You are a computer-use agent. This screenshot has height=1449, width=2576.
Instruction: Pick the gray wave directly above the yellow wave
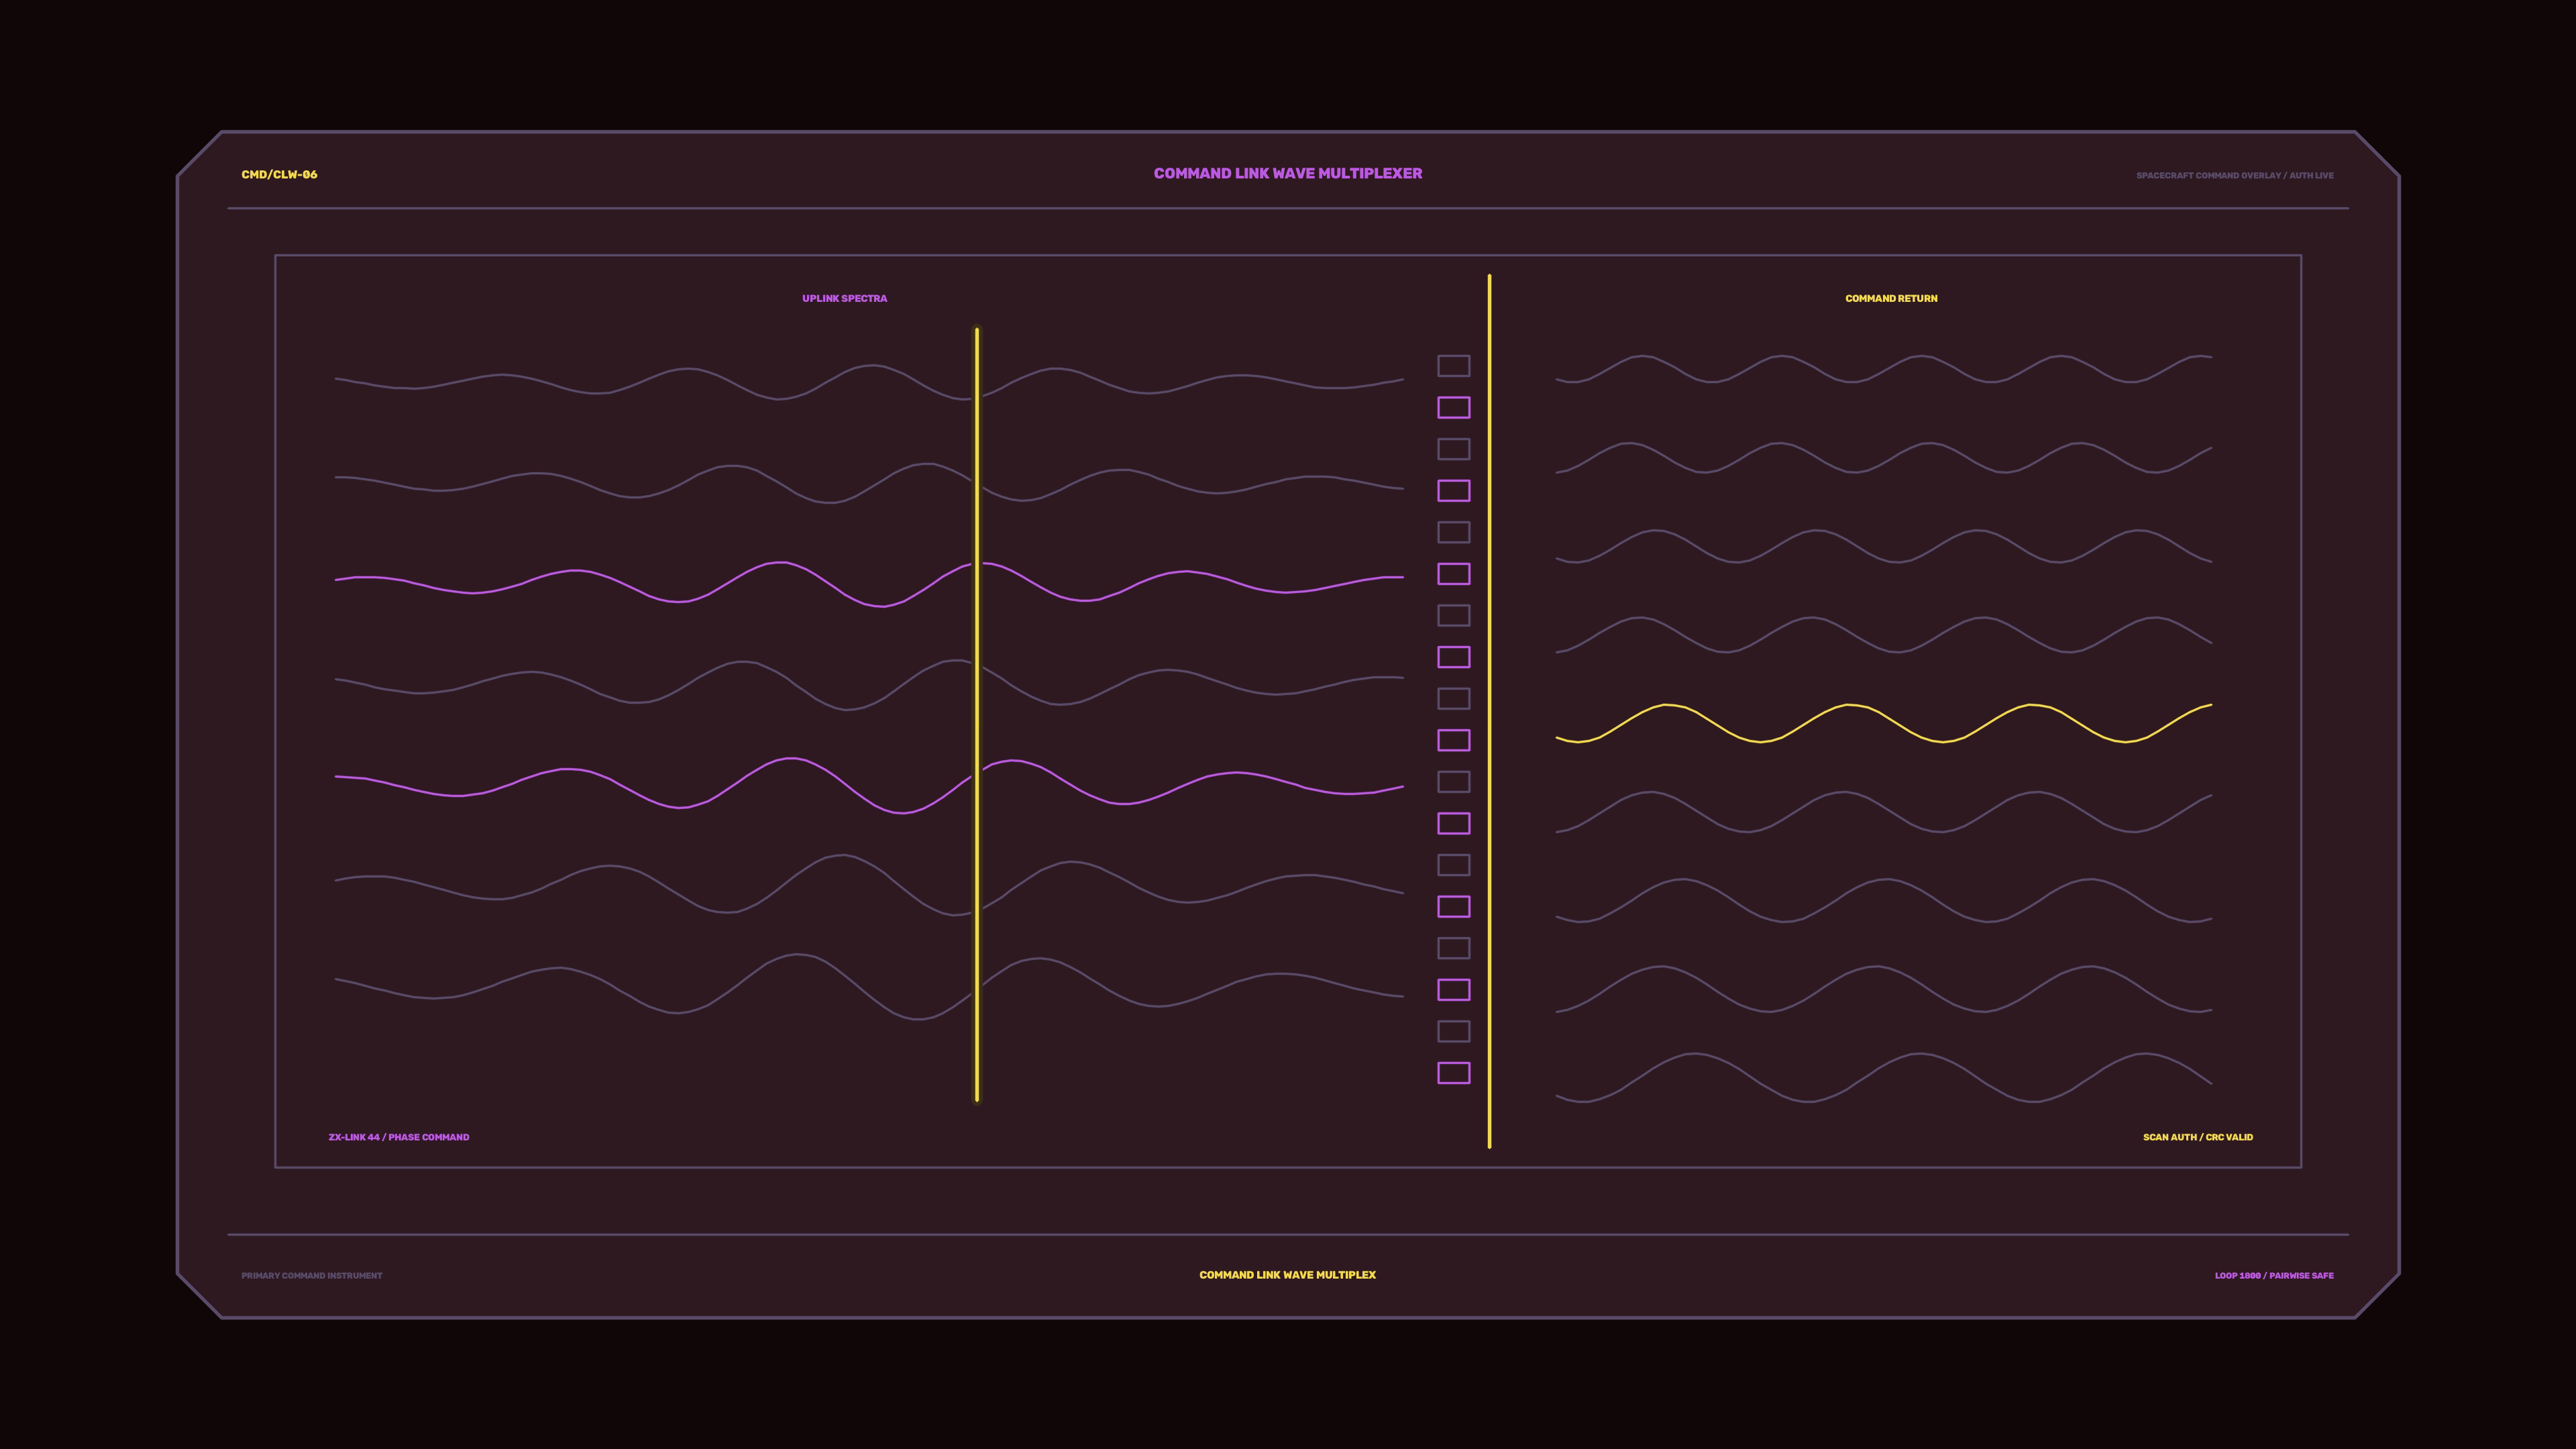coord(1883,635)
